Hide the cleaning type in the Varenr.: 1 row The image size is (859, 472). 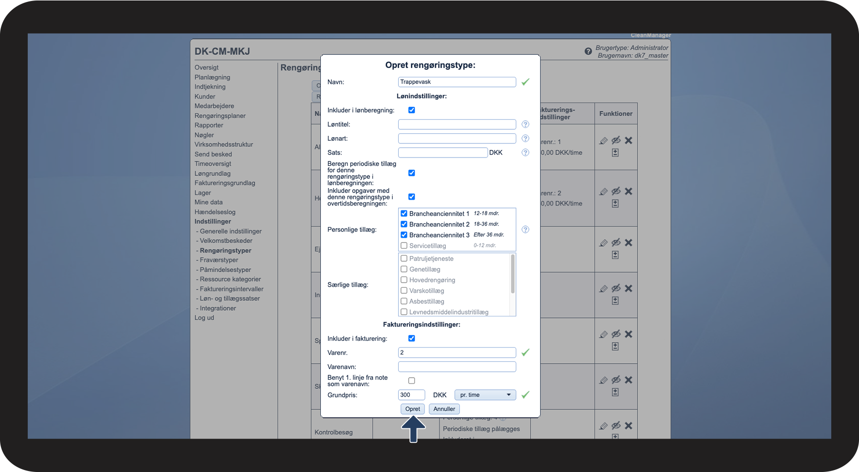(616, 140)
